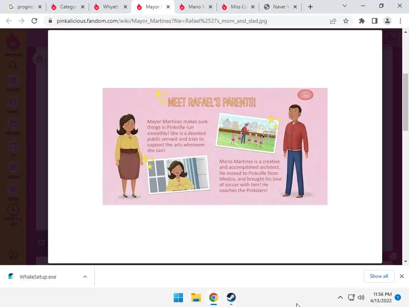409x307 pixels.
Task: Open Video section in Fandom sidebar
Action: 13,171
